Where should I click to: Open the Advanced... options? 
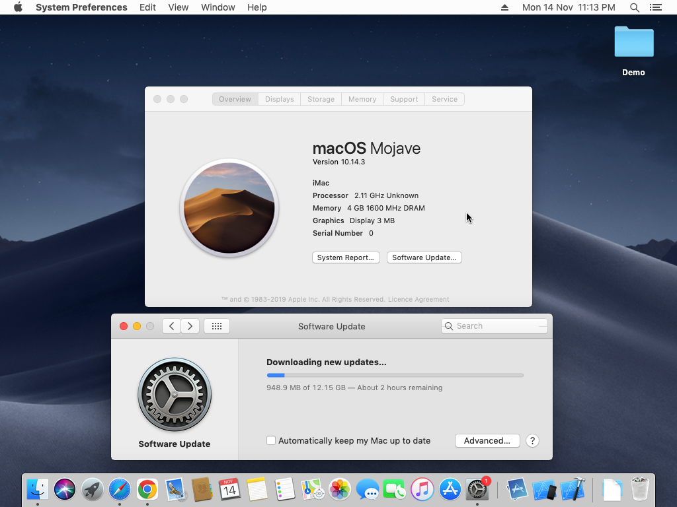click(487, 440)
